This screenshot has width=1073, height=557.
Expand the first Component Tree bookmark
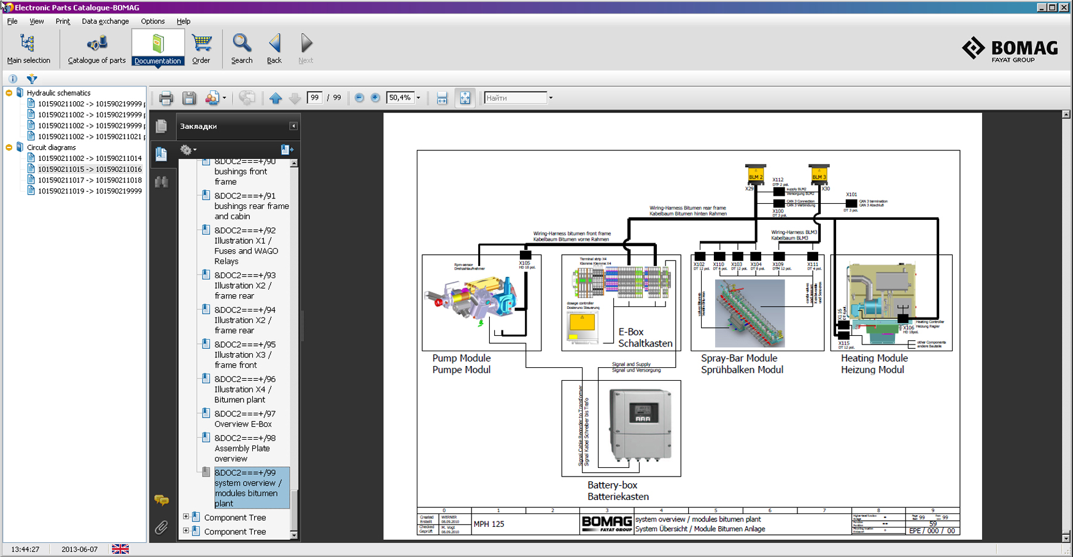pos(186,517)
